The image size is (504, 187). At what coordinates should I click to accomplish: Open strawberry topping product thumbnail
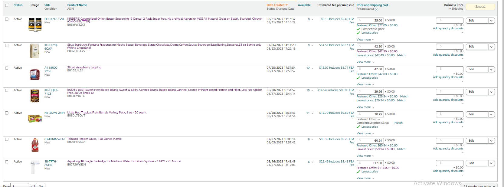(x=35, y=74)
